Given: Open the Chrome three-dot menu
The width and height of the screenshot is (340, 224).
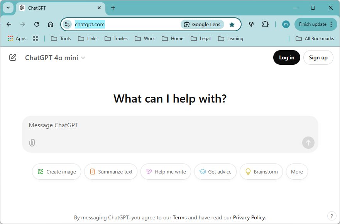Looking at the screenshot, I should pos(331,24).
